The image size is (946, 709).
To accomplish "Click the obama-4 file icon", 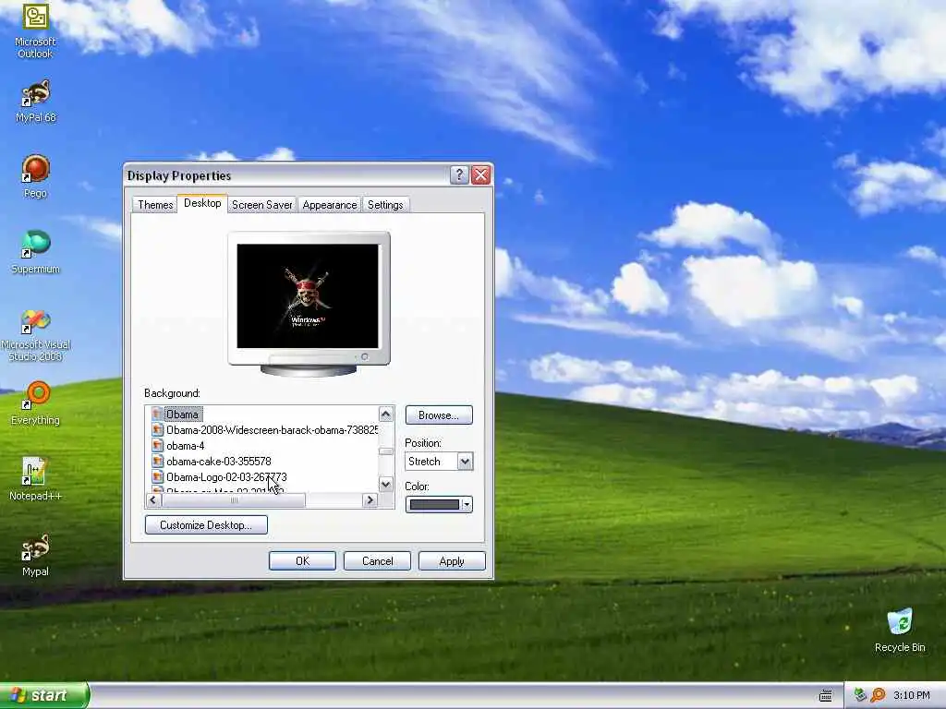I will [157, 446].
